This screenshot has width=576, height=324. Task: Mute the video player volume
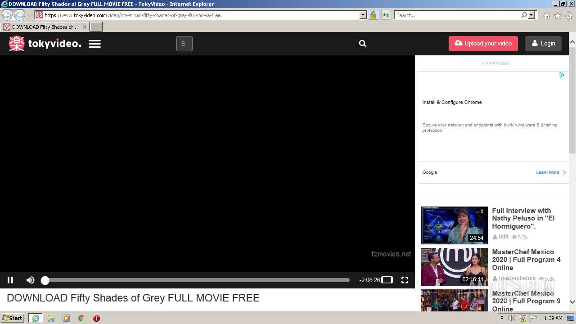30,280
